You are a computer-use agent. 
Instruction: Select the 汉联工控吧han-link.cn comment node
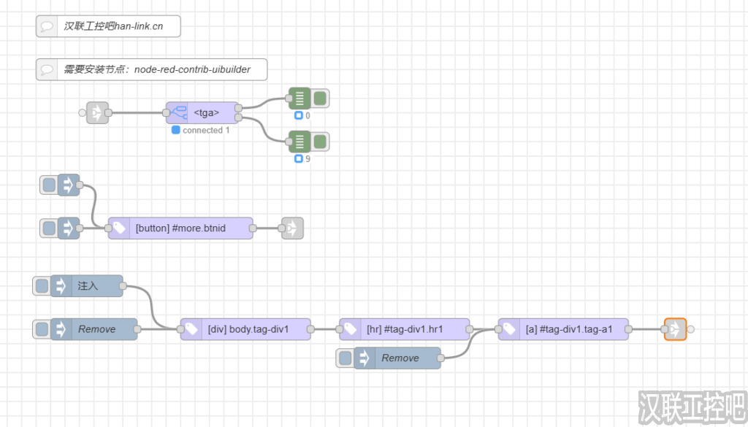108,26
